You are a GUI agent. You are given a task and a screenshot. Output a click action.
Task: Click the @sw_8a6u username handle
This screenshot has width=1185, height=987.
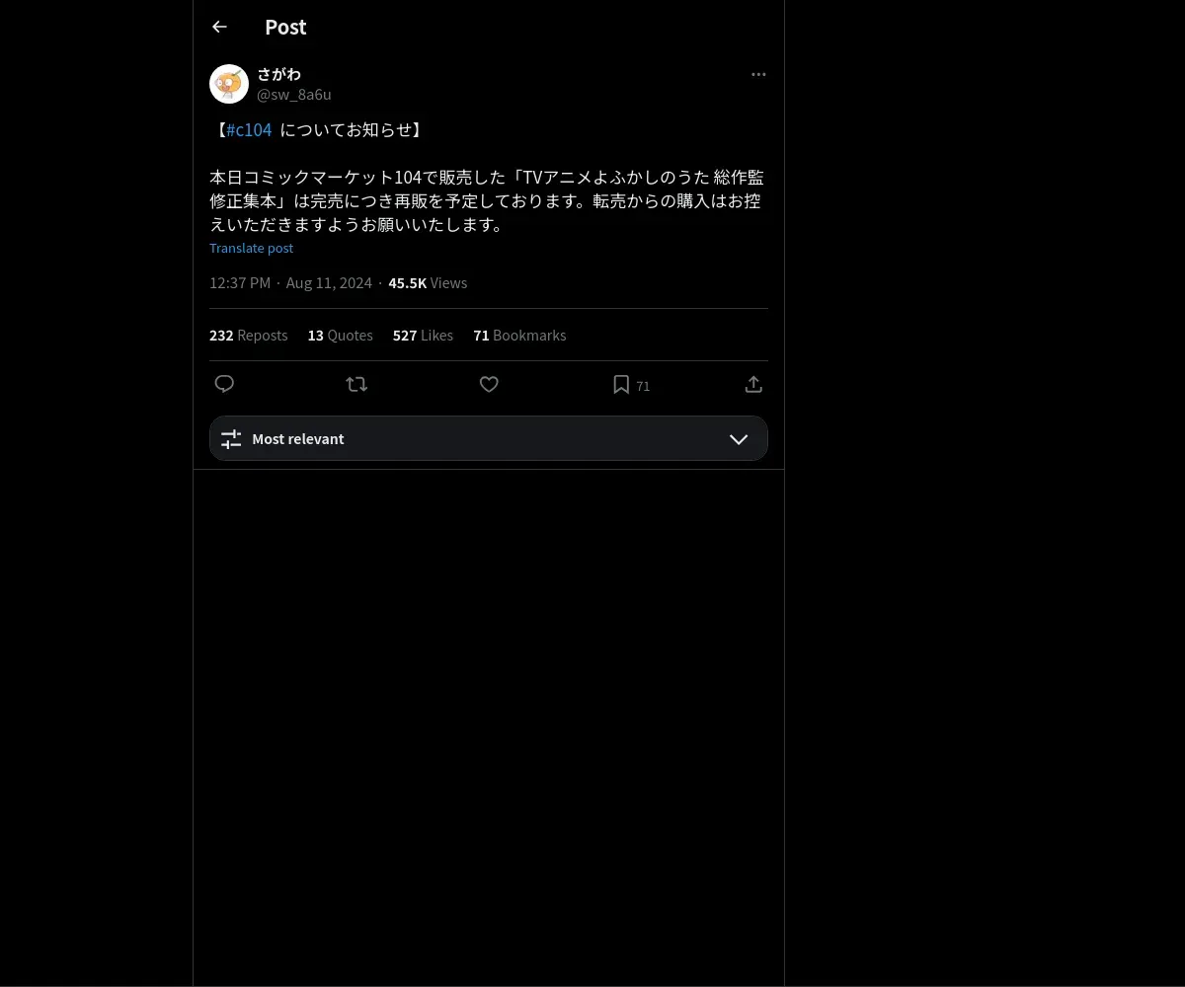click(294, 94)
